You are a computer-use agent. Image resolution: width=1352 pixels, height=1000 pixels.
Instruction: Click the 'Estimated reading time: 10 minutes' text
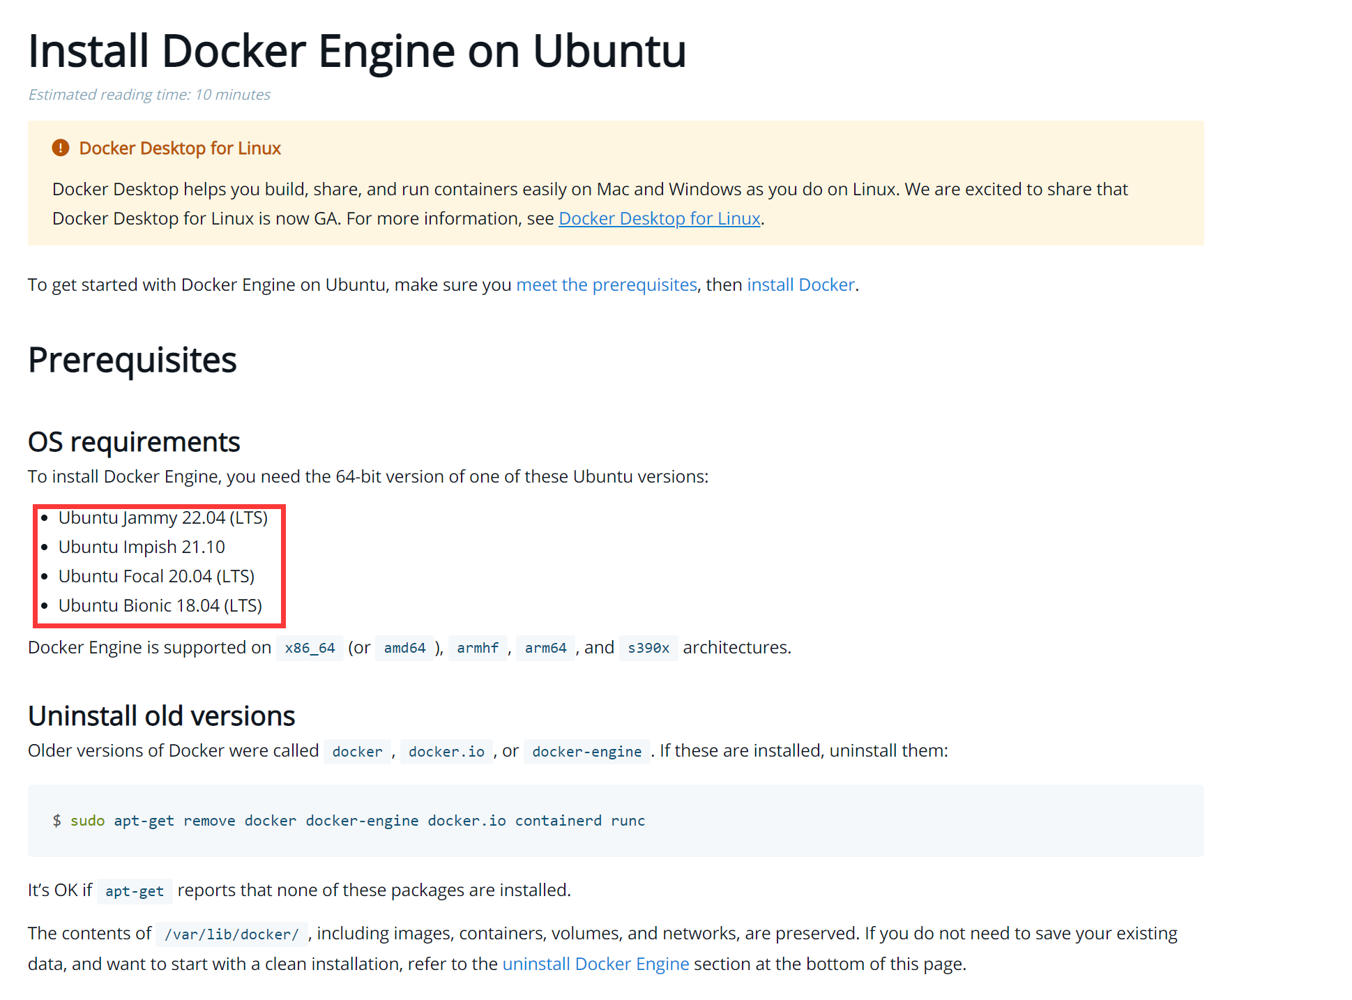pyautogui.click(x=149, y=94)
